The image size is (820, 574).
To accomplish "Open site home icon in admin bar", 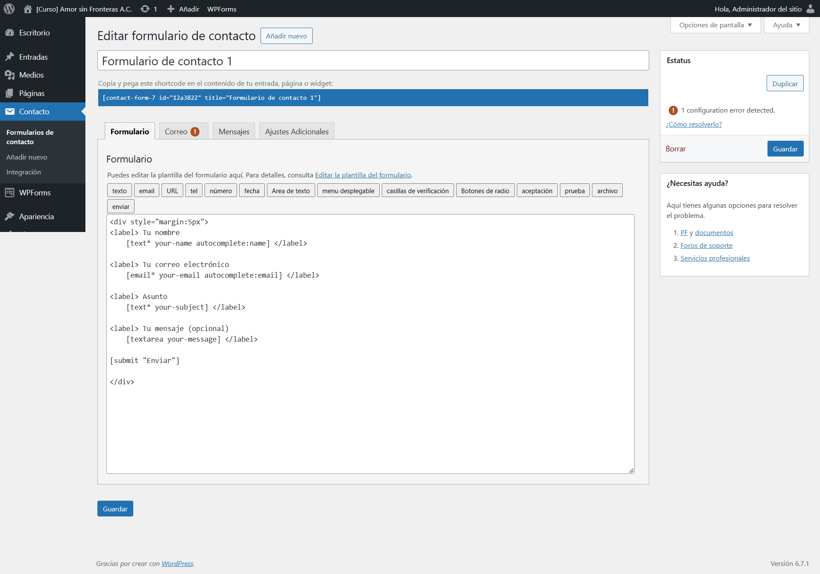I will pyautogui.click(x=28, y=9).
